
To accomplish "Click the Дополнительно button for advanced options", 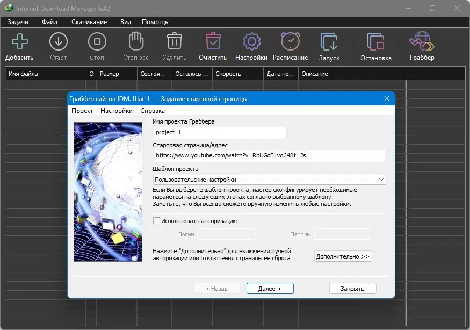I will pos(343,256).
